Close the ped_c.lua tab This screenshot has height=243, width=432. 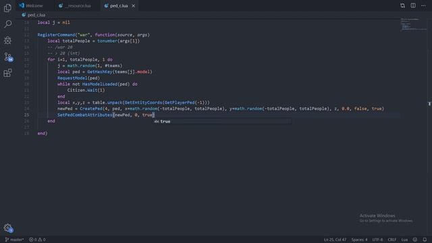[134, 6]
